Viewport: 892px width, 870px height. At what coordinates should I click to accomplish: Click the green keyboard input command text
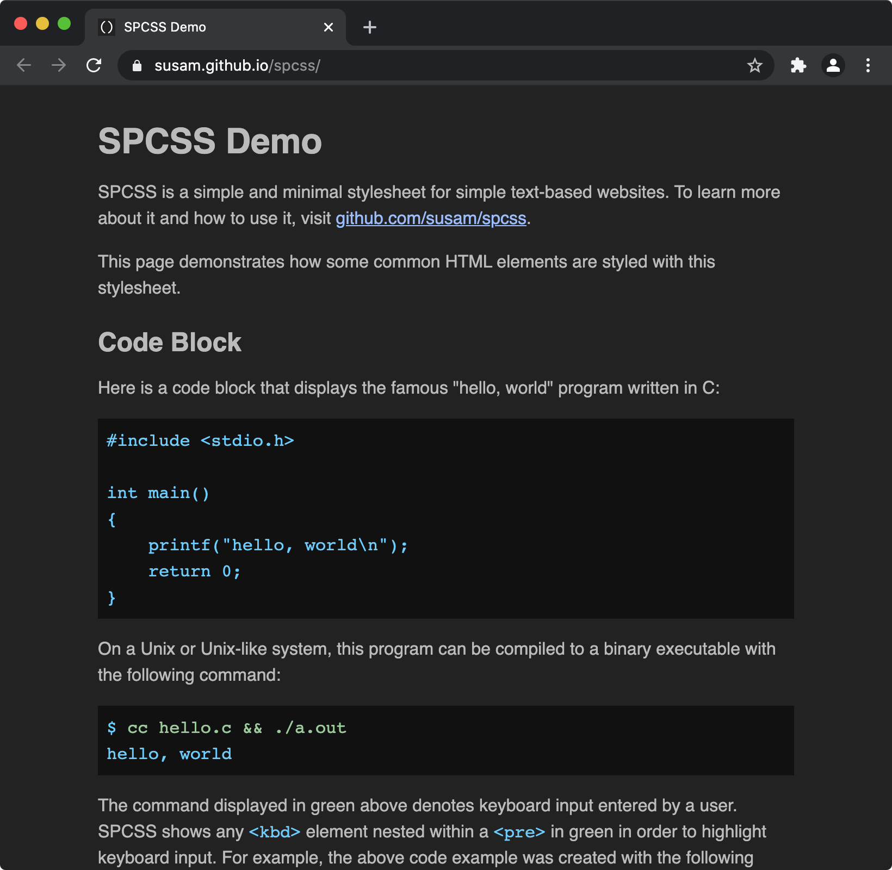(x=226, y=728)
